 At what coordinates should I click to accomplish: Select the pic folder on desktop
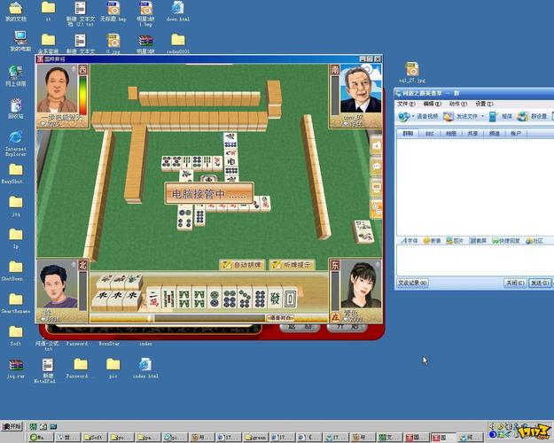[x=113, y=368]
